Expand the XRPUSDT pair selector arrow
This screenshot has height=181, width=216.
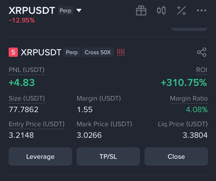point(79,11)
